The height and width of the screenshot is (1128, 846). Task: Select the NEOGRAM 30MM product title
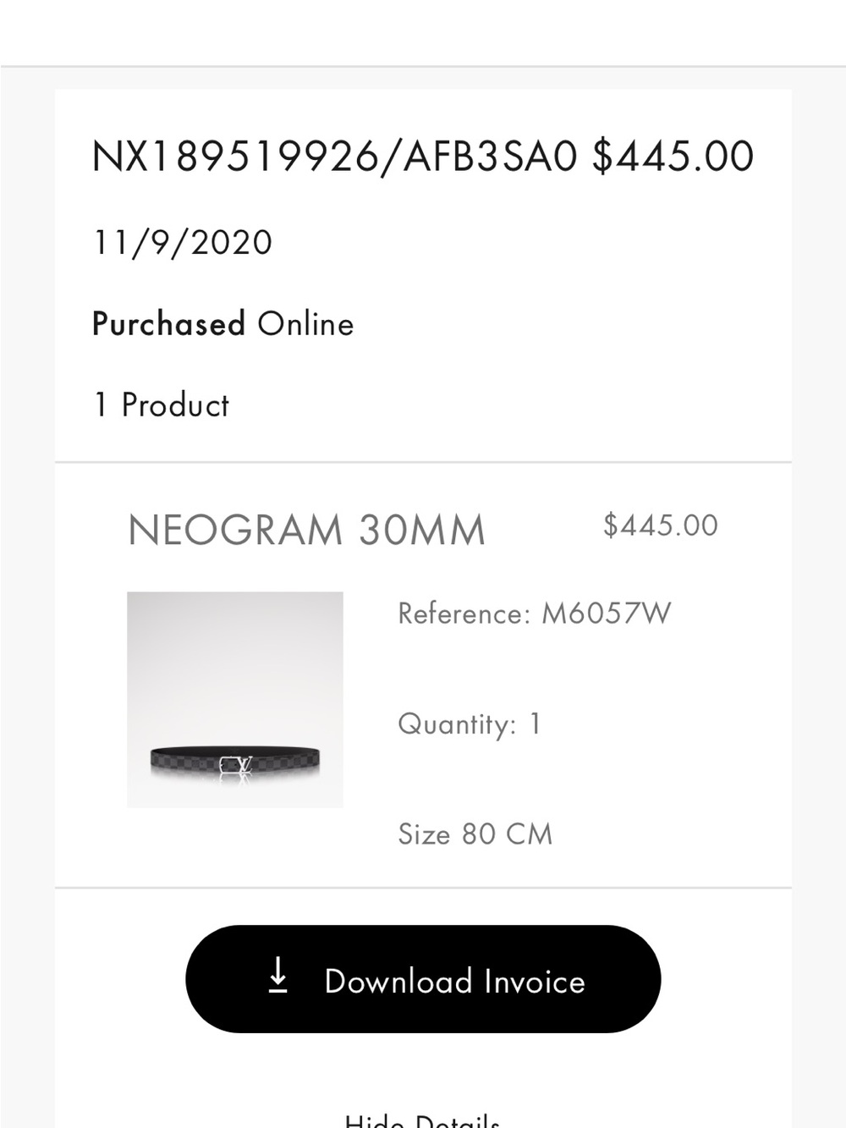pyautogui.click(x=306, y=531)
